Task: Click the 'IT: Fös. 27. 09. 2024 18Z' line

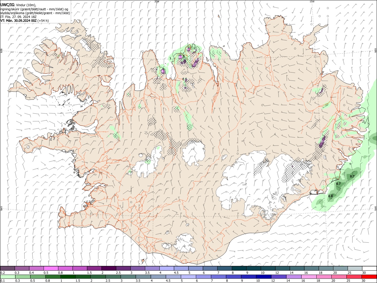Action: pyautogui.click(x=19, y=17)
